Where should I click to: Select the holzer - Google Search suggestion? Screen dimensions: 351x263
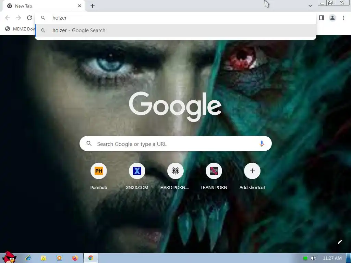tap(175, 30)
